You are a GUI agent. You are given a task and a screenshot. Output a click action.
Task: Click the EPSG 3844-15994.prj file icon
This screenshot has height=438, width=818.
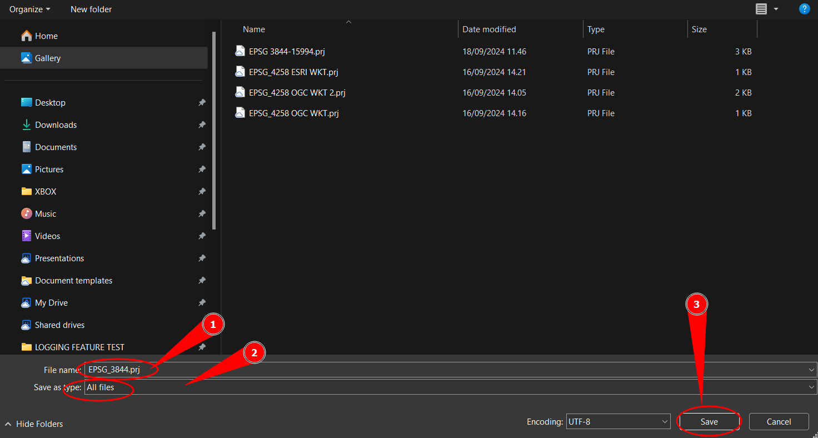(x=240, y=51)
